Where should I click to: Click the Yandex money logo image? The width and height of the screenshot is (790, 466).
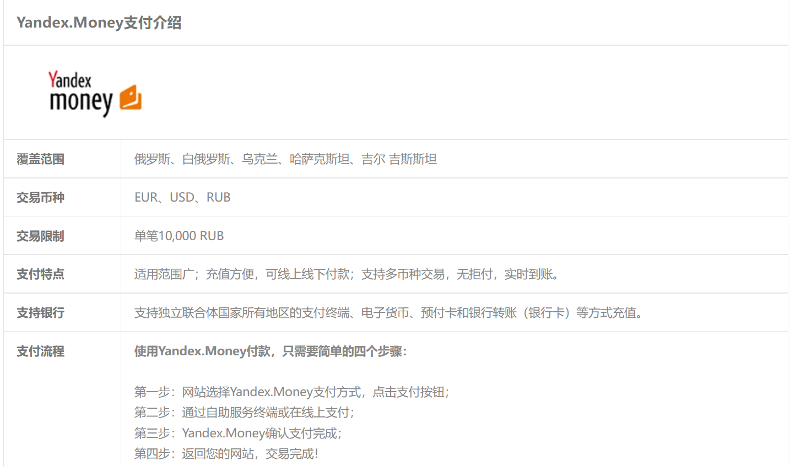(95, 94)
